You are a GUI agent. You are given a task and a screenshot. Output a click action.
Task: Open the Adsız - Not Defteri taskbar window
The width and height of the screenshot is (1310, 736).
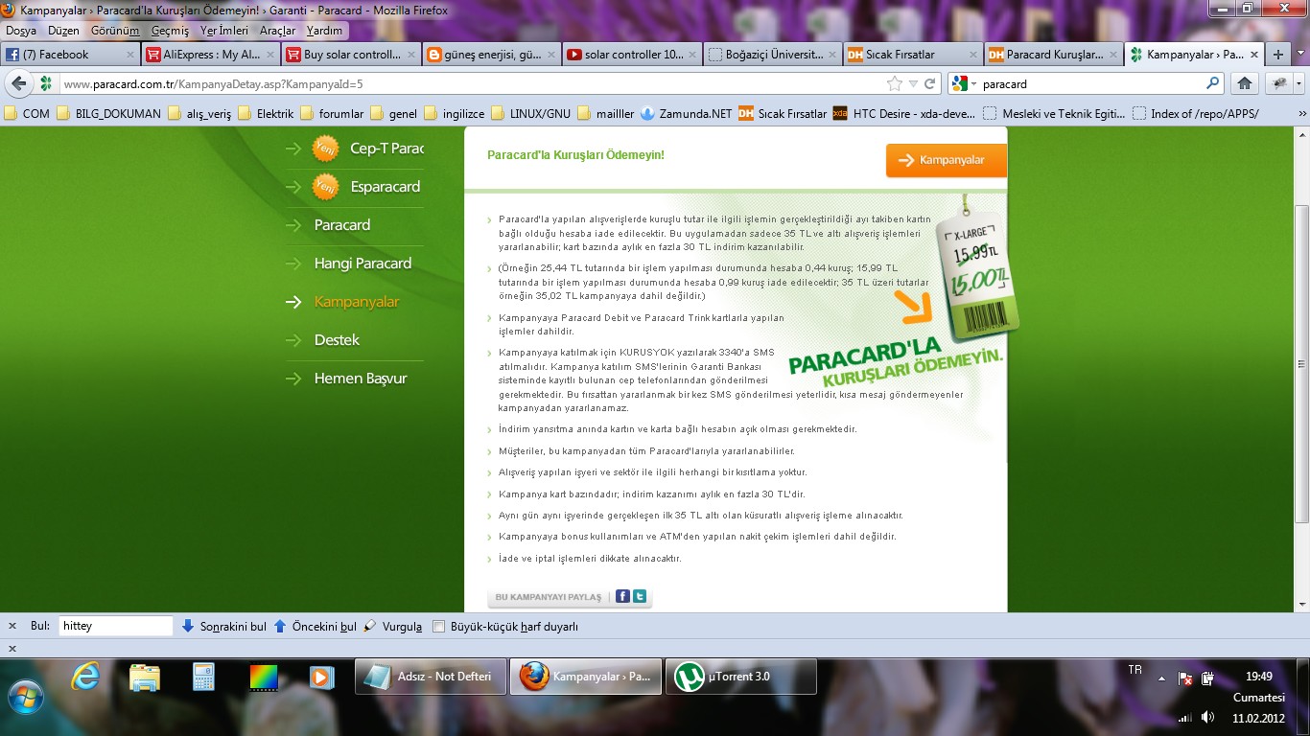pos(431,677)
